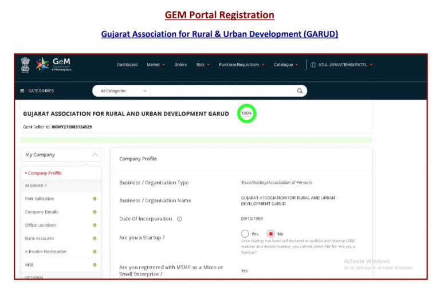Click the date 09/10/1989 value
The height and width of the screenshot is (287, 440).
[252, 219]
